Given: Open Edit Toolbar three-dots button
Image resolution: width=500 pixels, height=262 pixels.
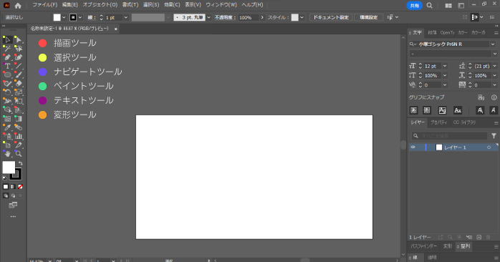Looking at the screenshot, I should point(13,217).
